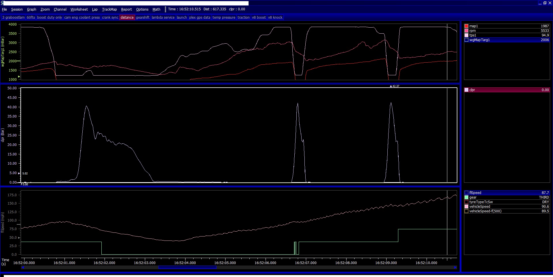This screenshot has width=553, height=277.
Task: Select the "crank sync" worksheet tab
Action: pyautogui.click(x=110, y=18)
